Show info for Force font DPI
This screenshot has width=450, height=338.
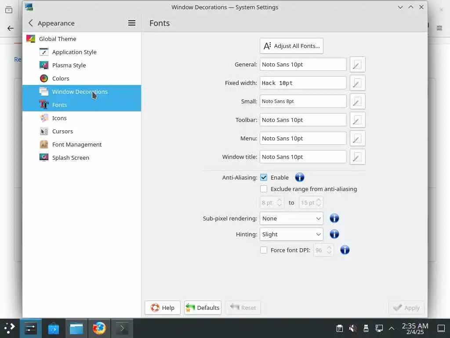coord(345,250)
